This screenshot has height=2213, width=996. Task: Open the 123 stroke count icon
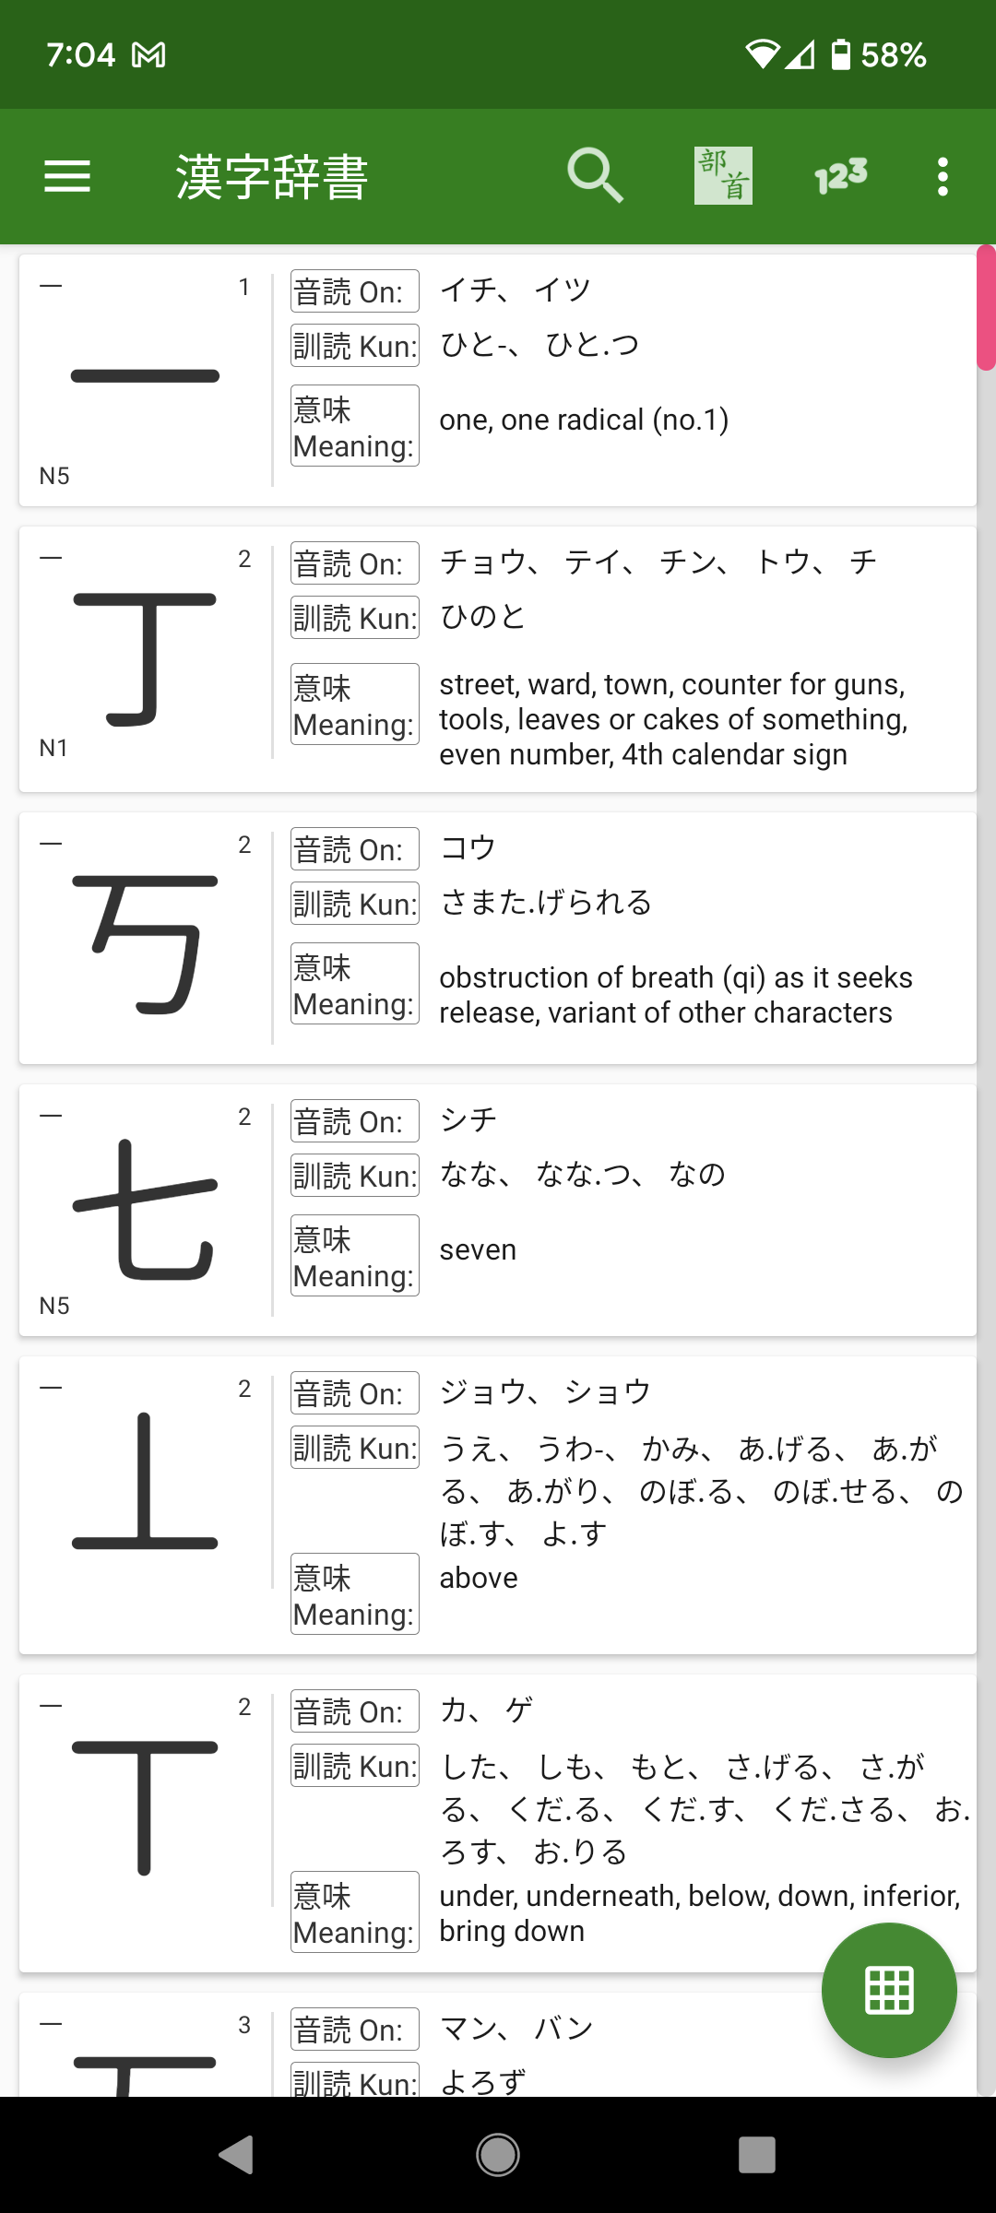[x=841, y=175]
